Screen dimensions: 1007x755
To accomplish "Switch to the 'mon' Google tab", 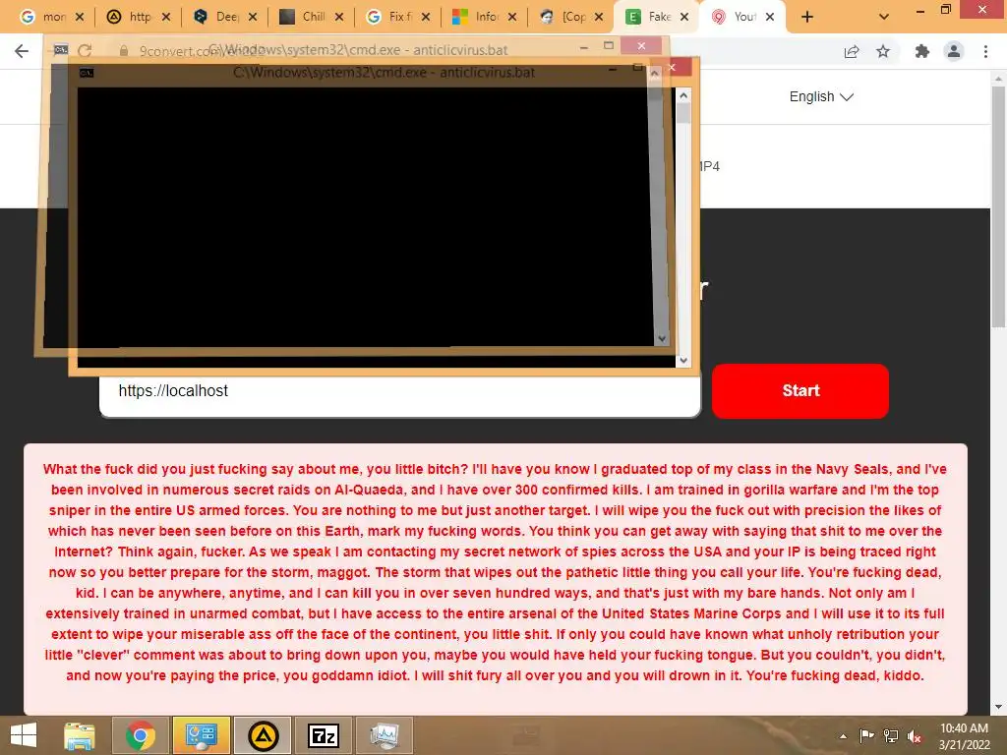I will [45, 17].
